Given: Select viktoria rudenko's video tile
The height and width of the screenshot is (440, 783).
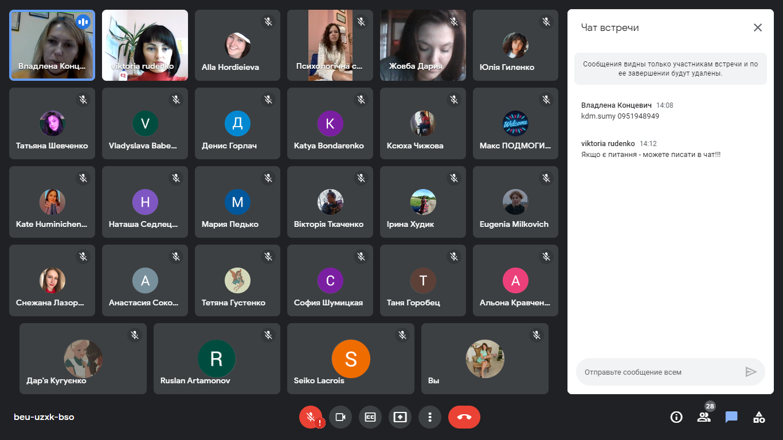Looking at the screenshot, I should pos(145,45).
